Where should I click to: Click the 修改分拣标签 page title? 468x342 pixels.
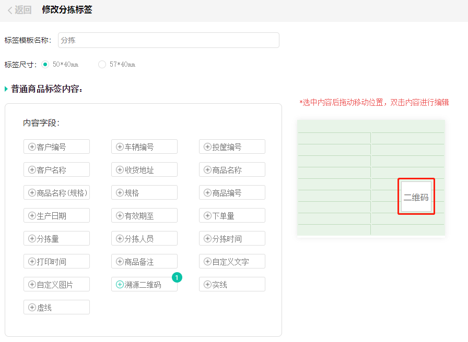(x=66, y=9)
